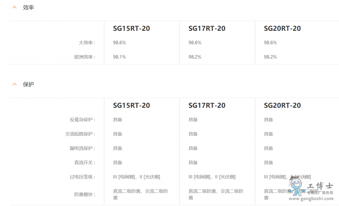Collapse the 保护 section using its chevron
The width and height of the screenshot is (339, 206).
(15, 85)
